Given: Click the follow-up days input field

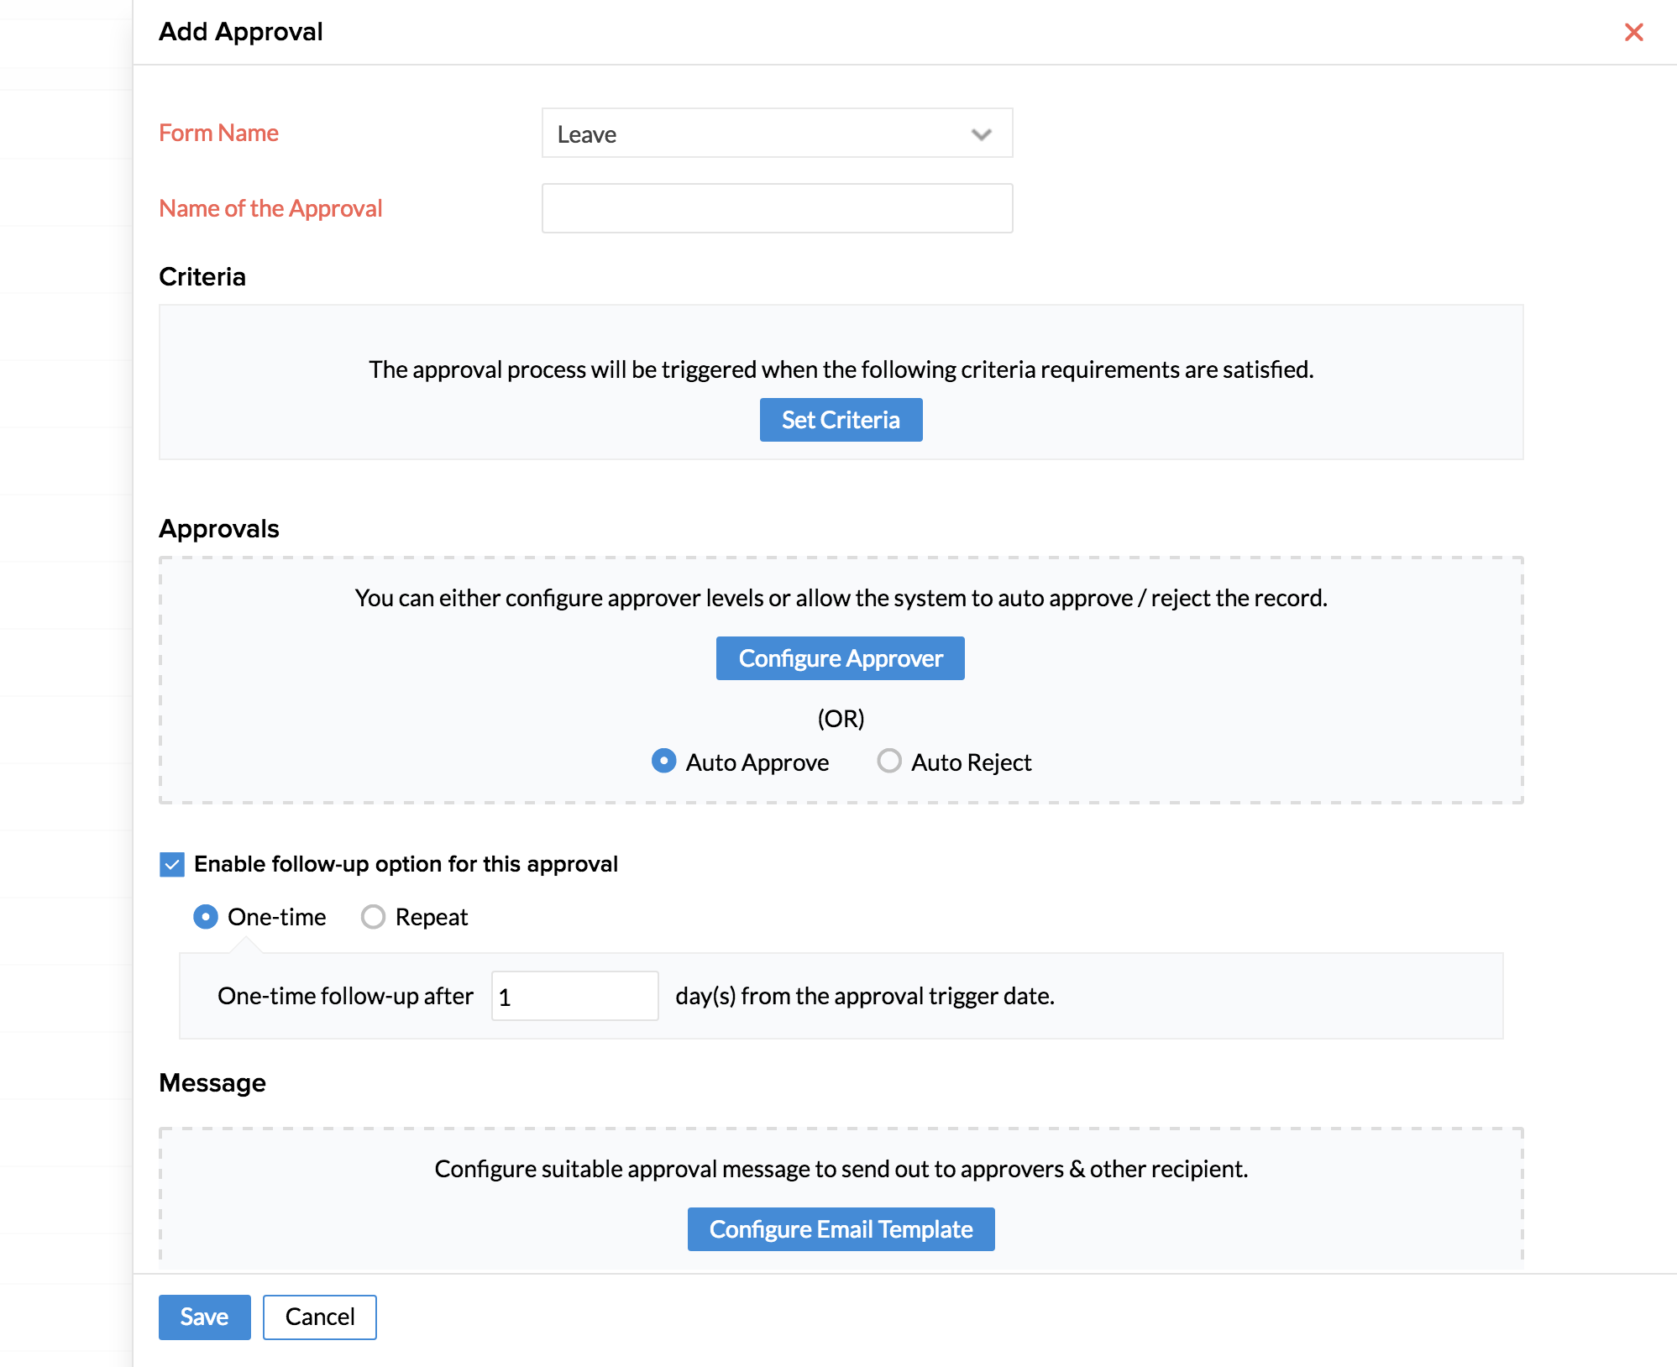Looking at the screenshot, I should 574,996.
